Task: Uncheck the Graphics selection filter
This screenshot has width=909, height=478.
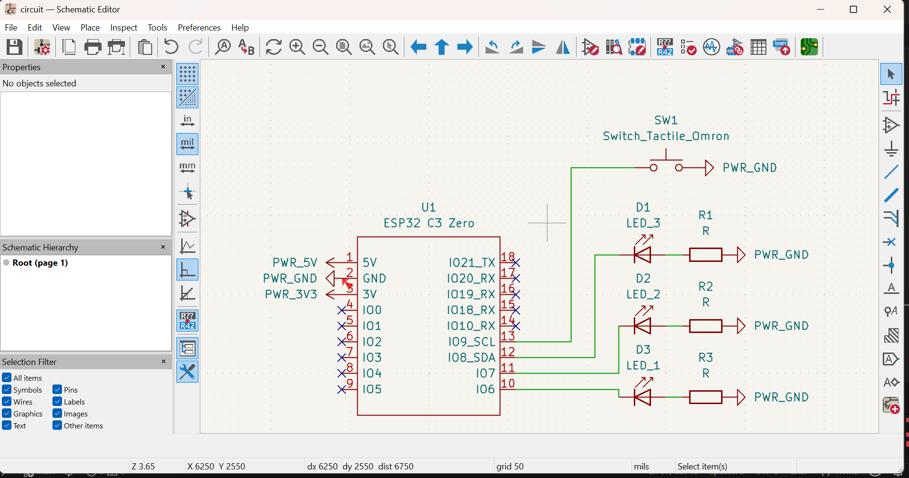Action: [7, 414]
